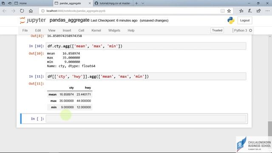
Task: Close the pandas_aggregate tab
Action: (90, 3)
